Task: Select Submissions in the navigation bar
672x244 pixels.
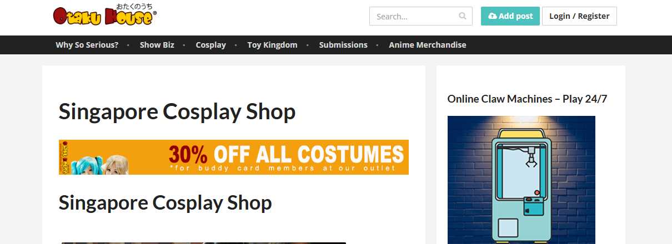Action: tap(343, 45)
